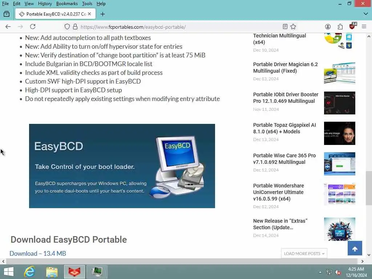The width and height of the screenshot is (372, 279).
Task: Click LOAD MORE POSTS button
Action: tap(304, 254)
